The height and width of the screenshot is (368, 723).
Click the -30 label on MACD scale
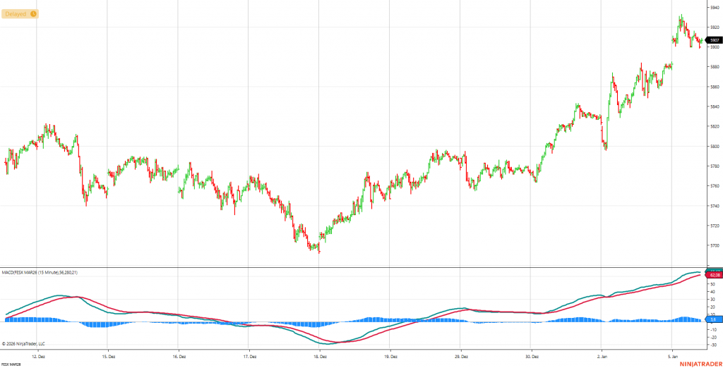tap(713, 345)
